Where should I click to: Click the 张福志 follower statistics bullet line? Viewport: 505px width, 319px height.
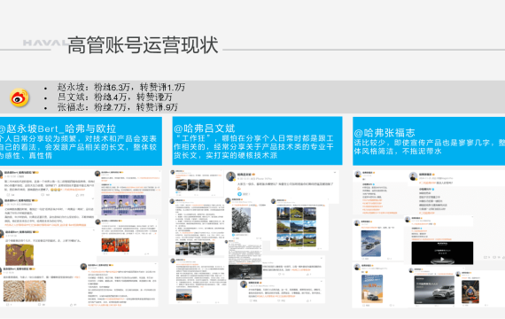tap(118, 107)
